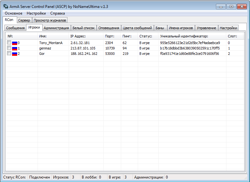Switch to the RCon tab
Viewport: 250px width, 182px height.
click(9, 20)
